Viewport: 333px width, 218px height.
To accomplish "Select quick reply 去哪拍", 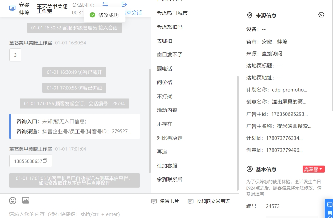I will 165,41.
